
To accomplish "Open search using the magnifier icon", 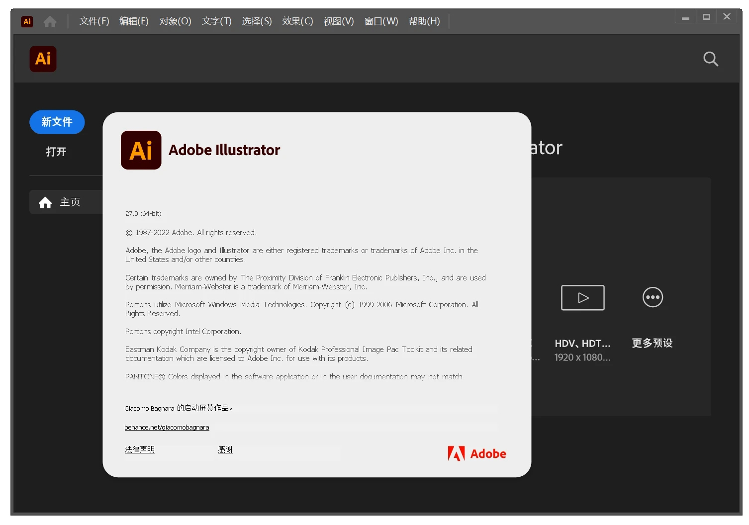I will point(710,59).
